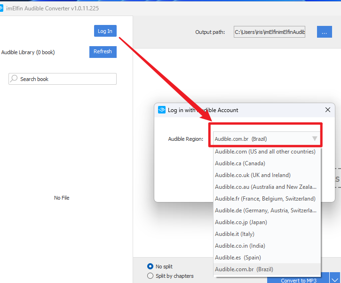Choose Audible.fr (France, Belgium, Switzerland)
Viewport: 341px width, 283px height.
click(x=267, y=199)
